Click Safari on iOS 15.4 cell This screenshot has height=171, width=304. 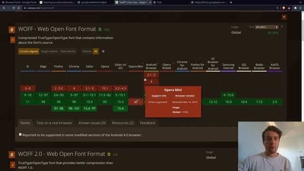[x=120, y=108]
